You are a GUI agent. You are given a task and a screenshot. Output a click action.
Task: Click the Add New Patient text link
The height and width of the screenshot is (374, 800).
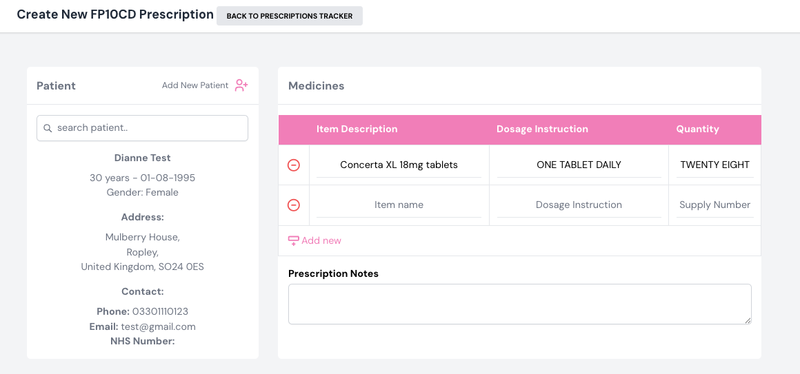click(x=195, y=85)
